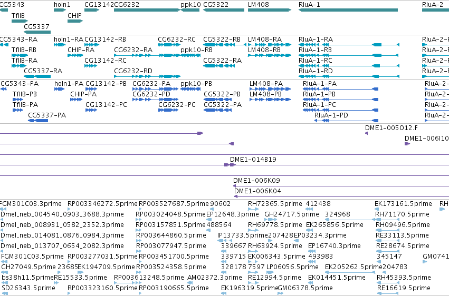
Task: Click the LM408 gene feature
Action: (x=270, y=10)
